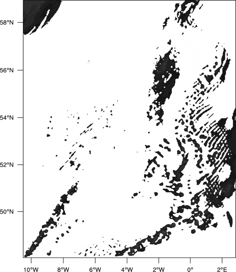Click the 10°W longitude label
The width and height of the screenshot is (236, 272).
click(31, 269)
